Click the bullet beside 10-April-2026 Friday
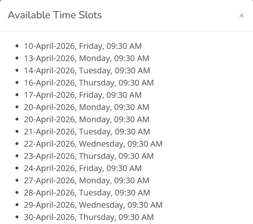This screenshot has width=253, height=224. 17,46
